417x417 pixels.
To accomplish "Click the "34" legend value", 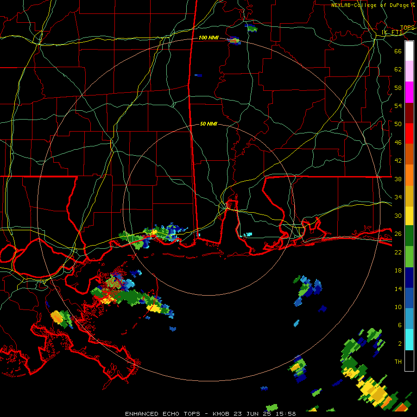I will (x=398, y=197).
